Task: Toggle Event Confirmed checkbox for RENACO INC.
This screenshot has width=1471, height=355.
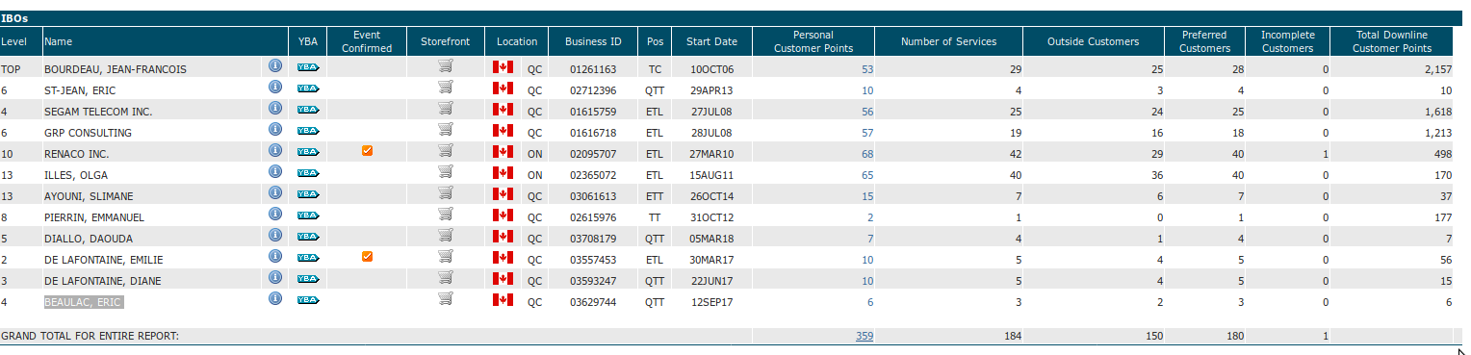Action: click(x=367, y=151)
